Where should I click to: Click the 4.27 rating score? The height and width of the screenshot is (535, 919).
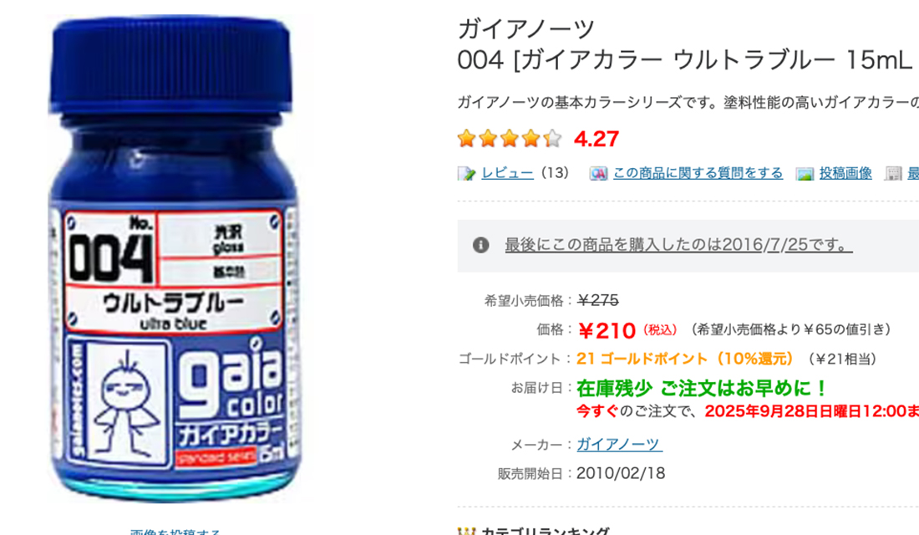[x=596, y=139]
